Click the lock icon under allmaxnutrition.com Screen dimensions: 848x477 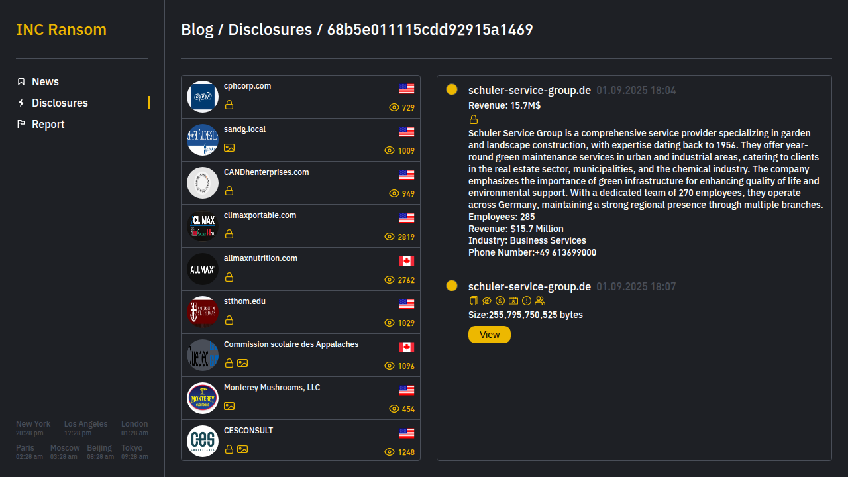coord(229,277)
